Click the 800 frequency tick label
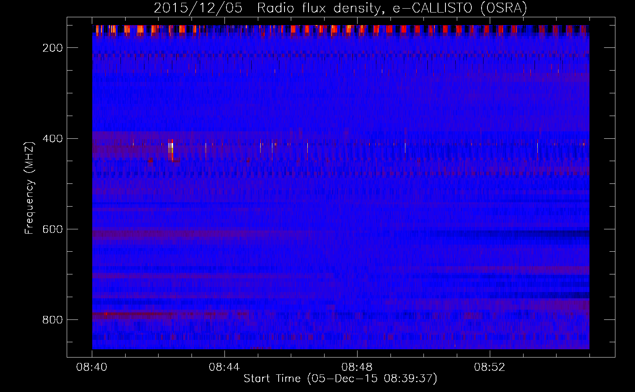Viewport: 635px width, 392px height. [x=53, y=320]
